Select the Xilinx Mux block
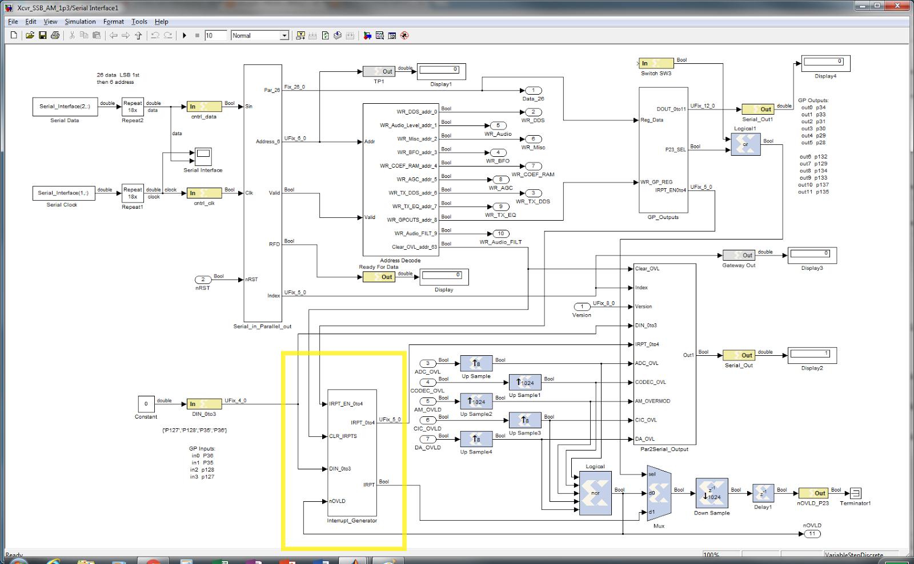Screen dimensions: 914x564 659,494
